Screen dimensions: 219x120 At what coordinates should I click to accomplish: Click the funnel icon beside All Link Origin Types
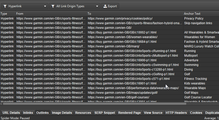(x=53, y=6)
